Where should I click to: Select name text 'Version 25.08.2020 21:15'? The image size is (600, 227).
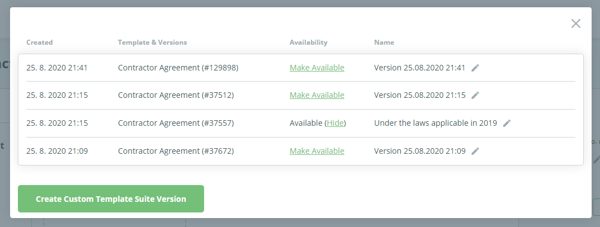(x=420, y=95)
